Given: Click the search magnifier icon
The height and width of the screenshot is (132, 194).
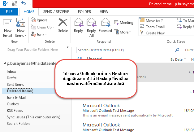Looking at the screenshot, I should (177, 50).
